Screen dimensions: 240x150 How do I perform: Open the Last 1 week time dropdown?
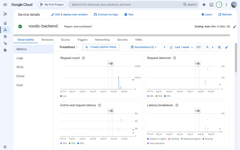tap(181, 47)
